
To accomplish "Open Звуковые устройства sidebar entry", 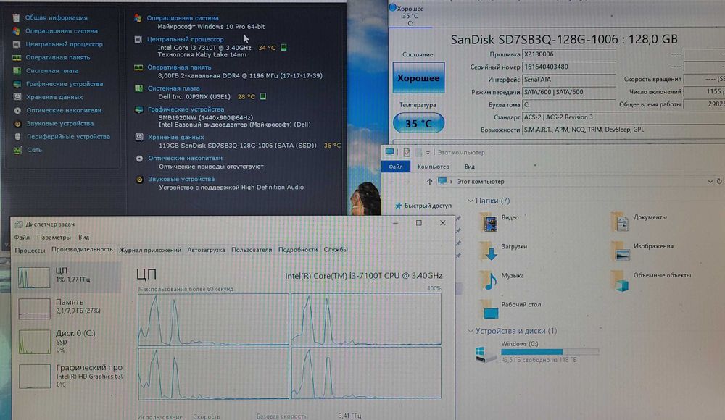I will (x=59, y=123).
